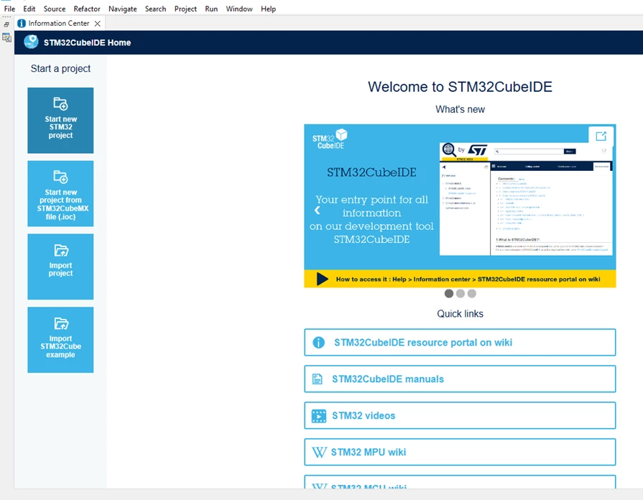The width and height of the screenshot is (643, 500).
Task: Click the Start a project heading
Action: tap(60, 68)
